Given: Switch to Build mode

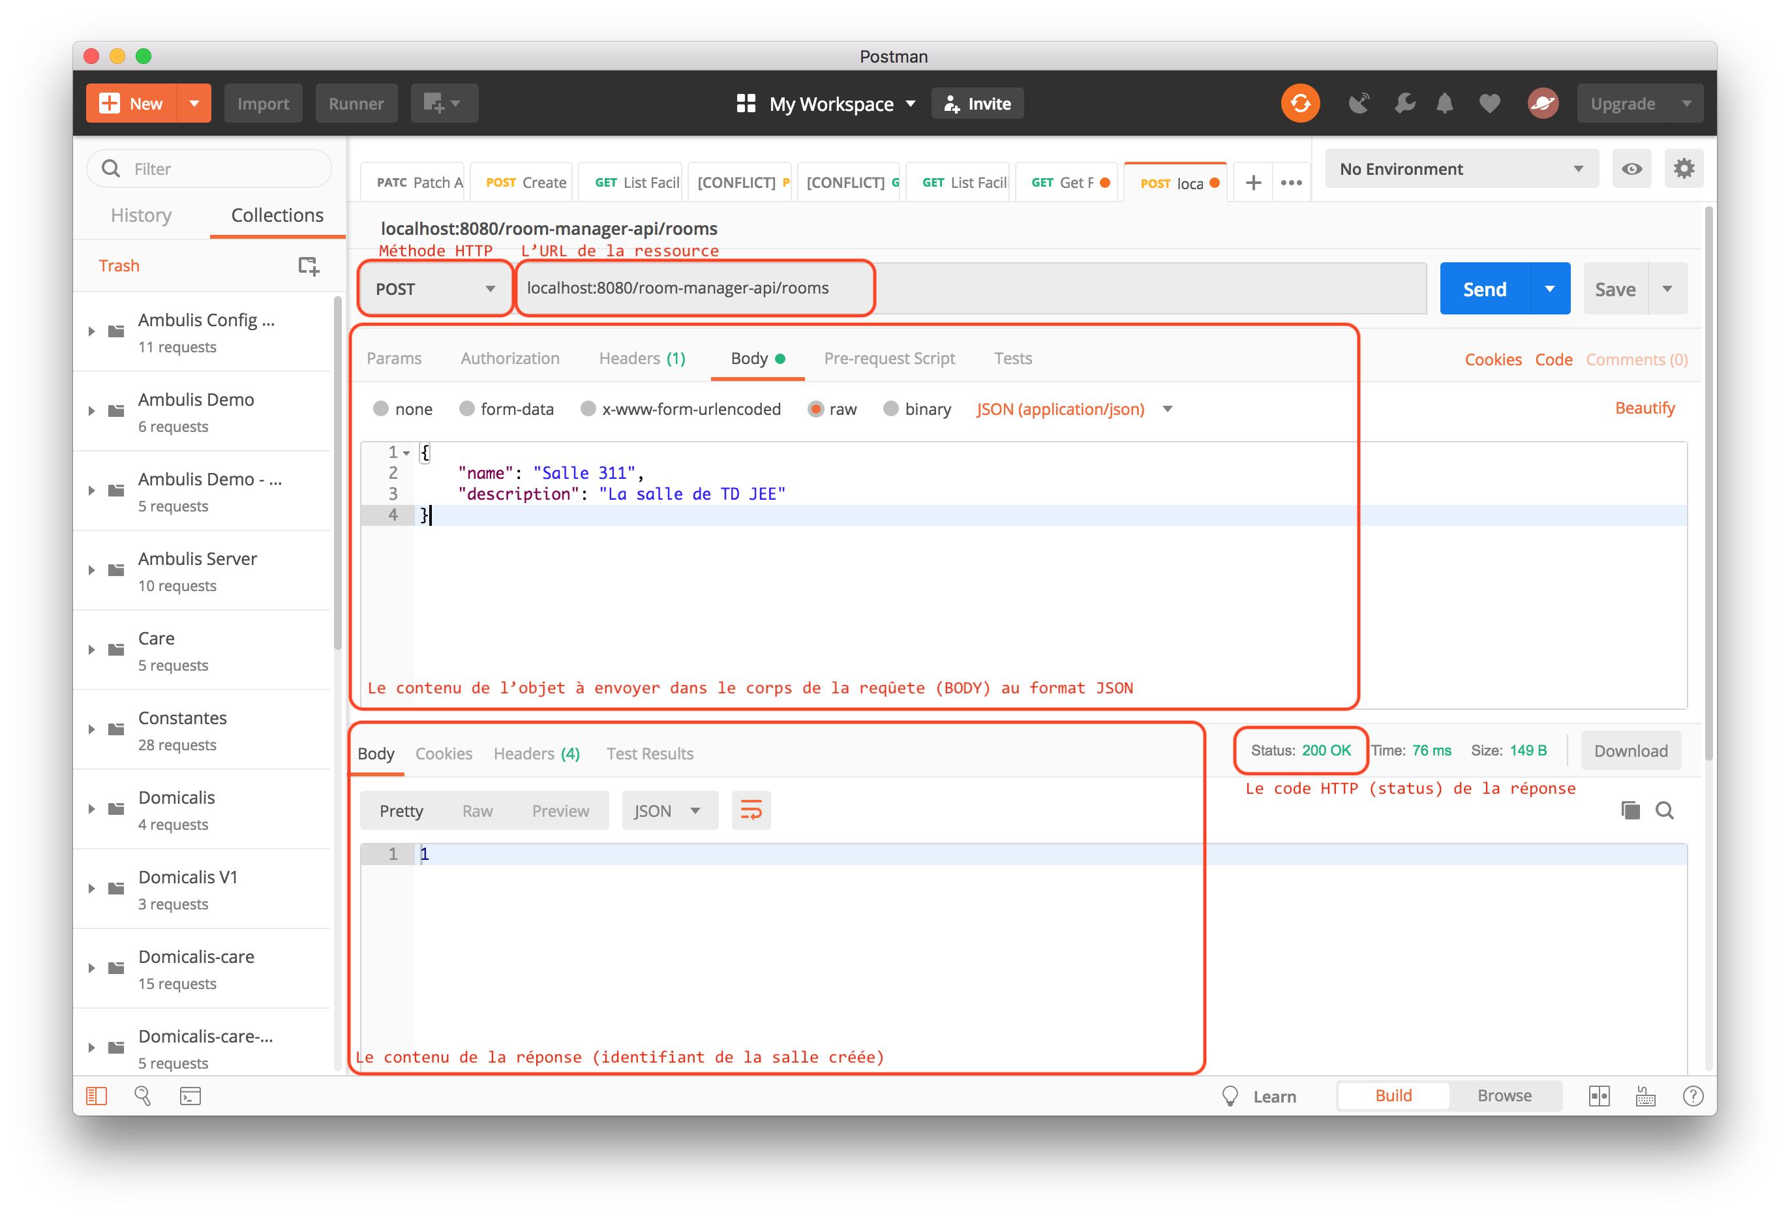Looking at the screenshot, I should tap(1393, 1095).
